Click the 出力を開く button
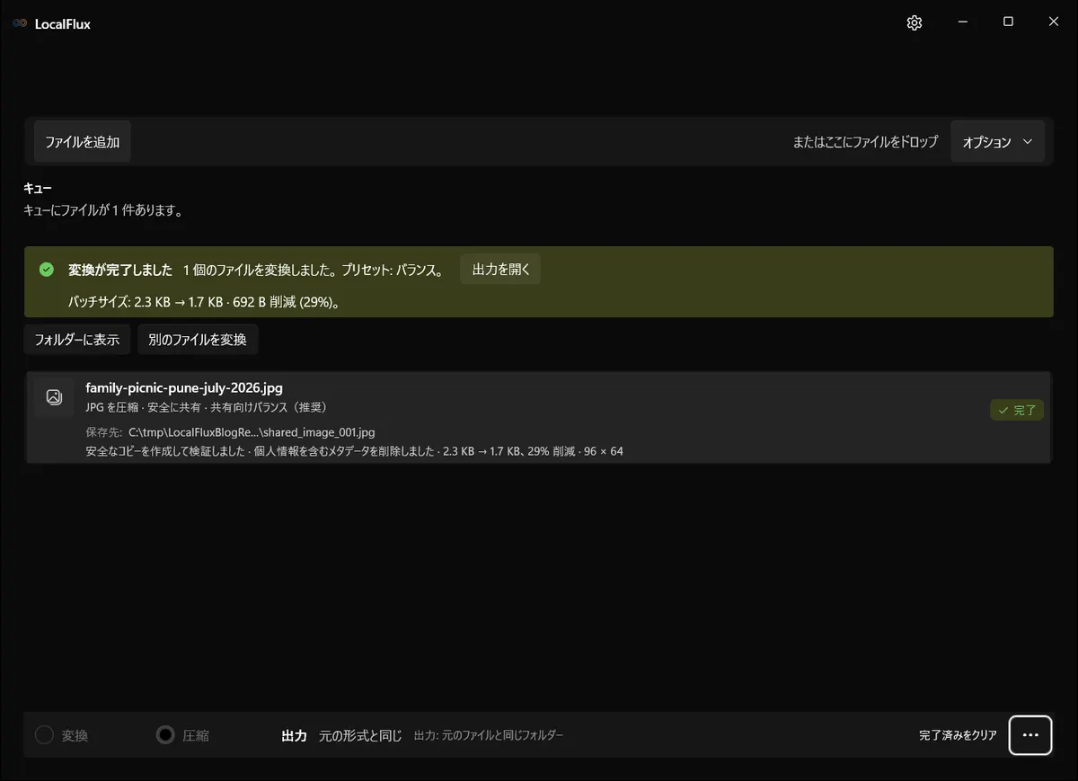 [500, 270]
